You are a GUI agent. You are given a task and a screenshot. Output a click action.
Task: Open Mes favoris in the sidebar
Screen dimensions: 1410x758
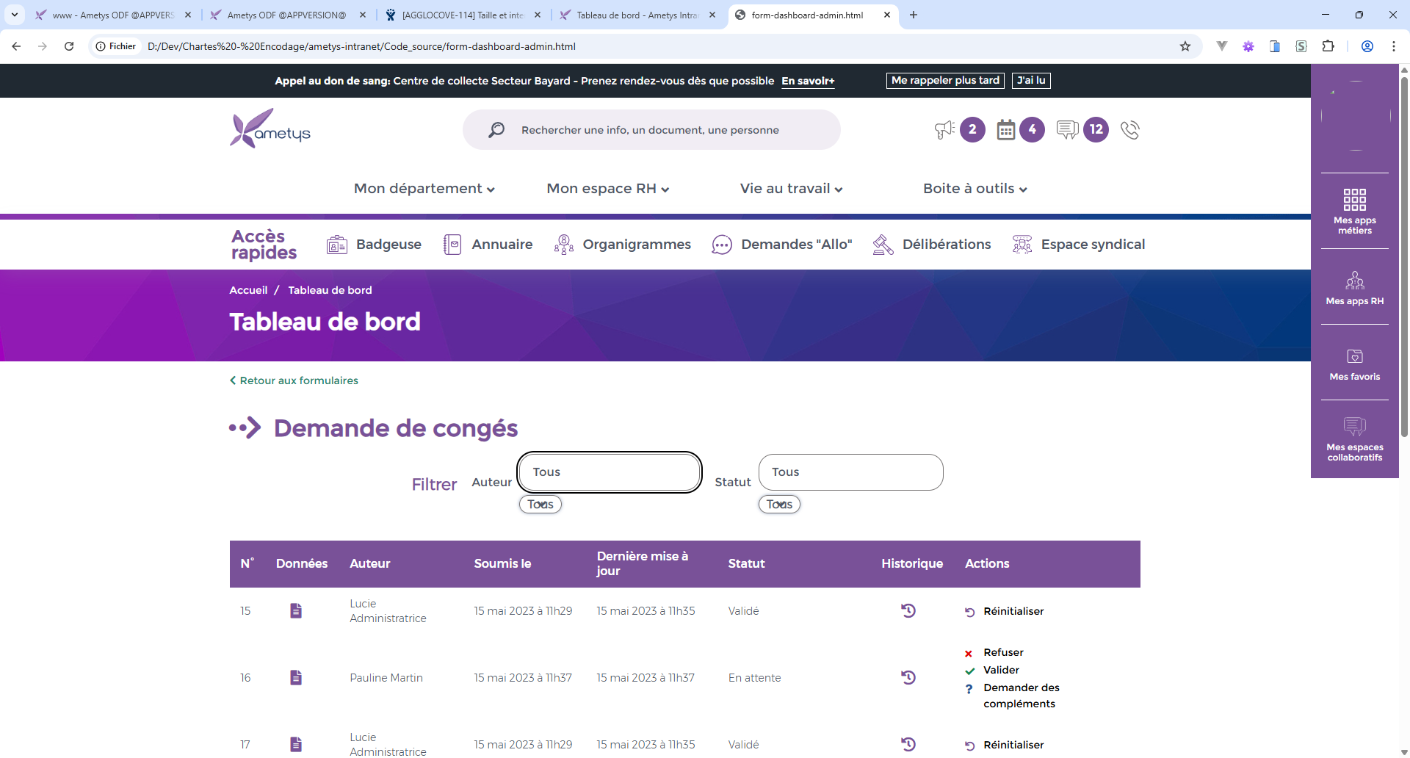(1354, 364)
